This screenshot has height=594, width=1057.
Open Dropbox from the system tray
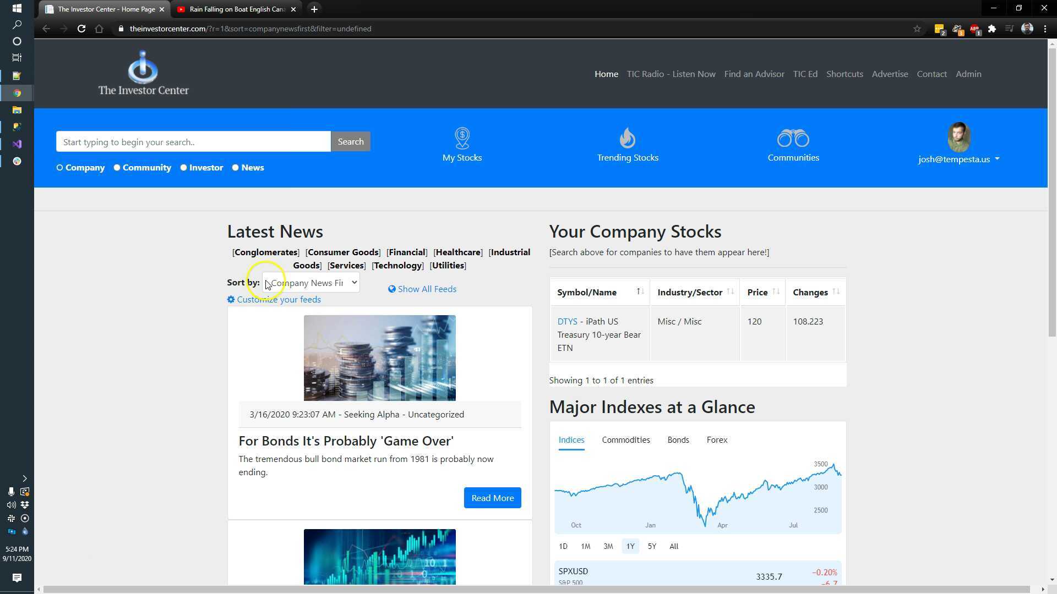(24, 505)
